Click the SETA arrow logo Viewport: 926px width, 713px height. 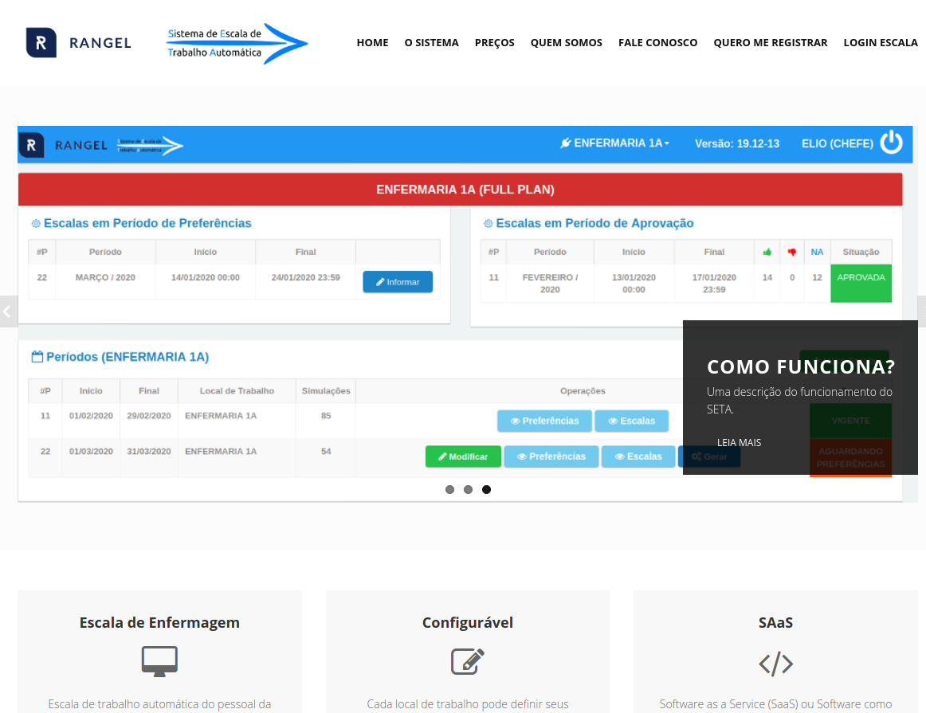click(237, 44)
